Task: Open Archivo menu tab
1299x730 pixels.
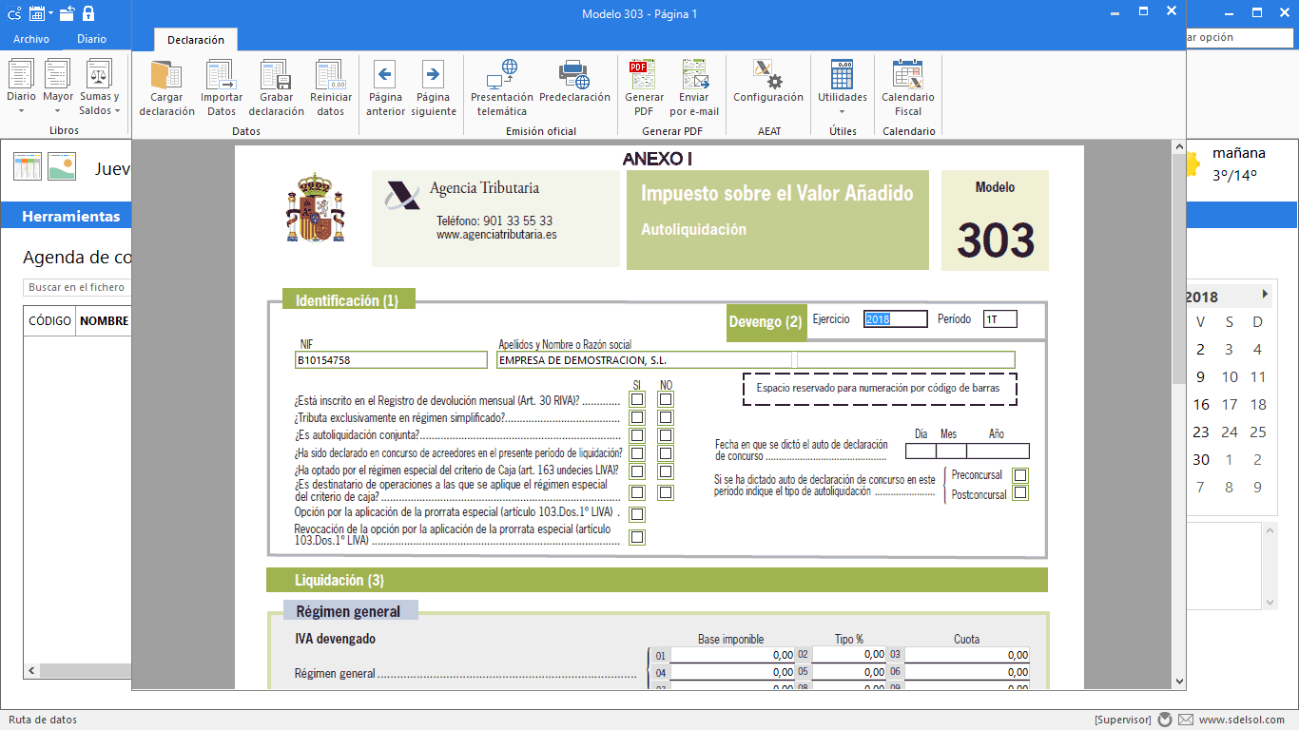Action: 31,39
